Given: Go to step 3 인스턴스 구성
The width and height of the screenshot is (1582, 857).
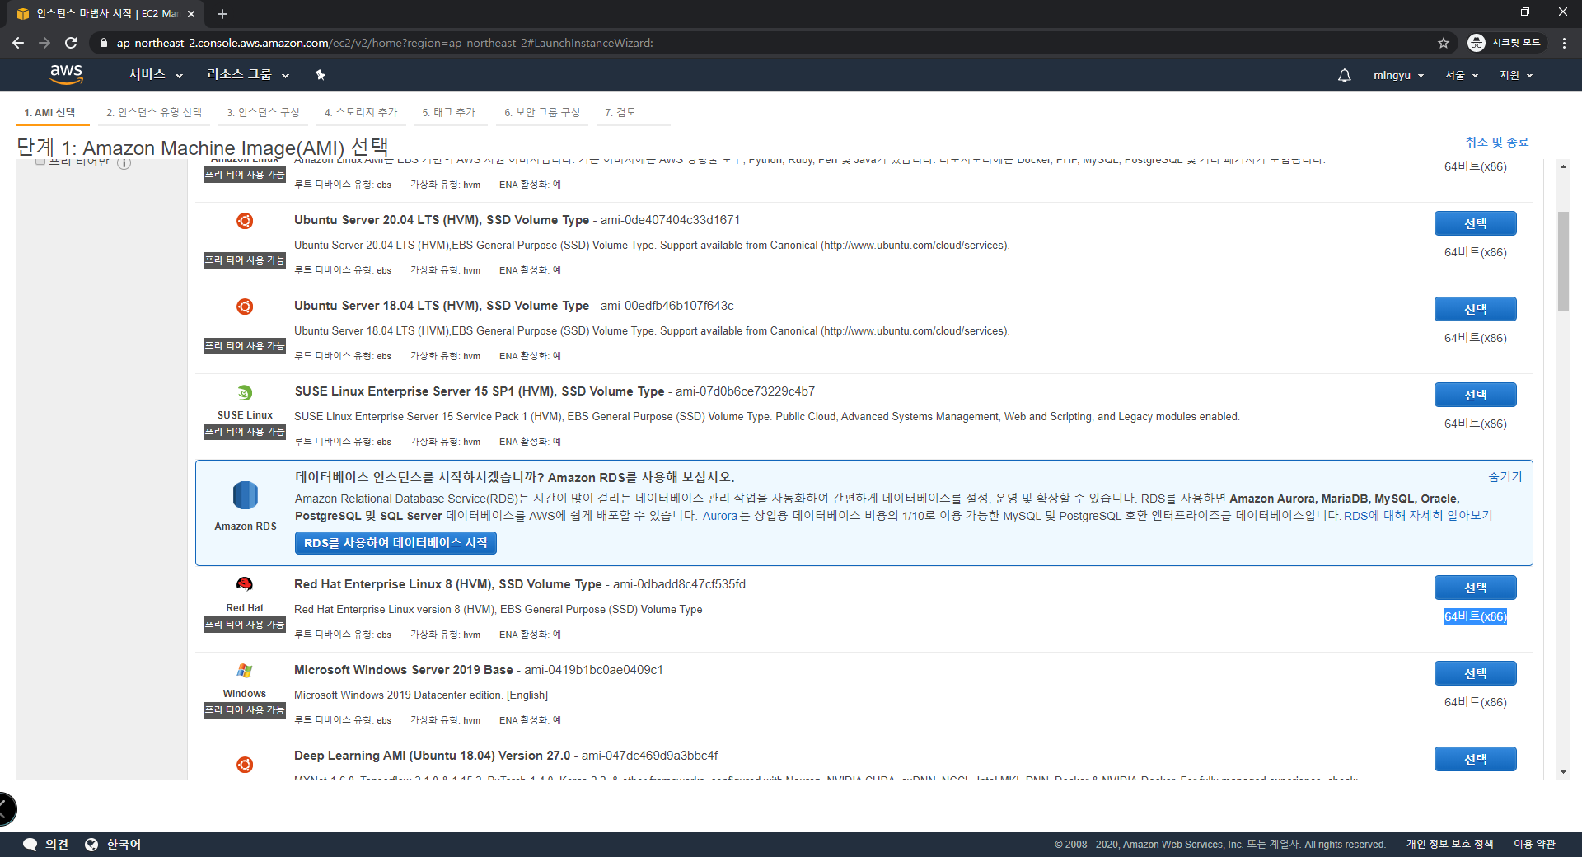Looking at the screenshot, I should click(x=264, y=112).
